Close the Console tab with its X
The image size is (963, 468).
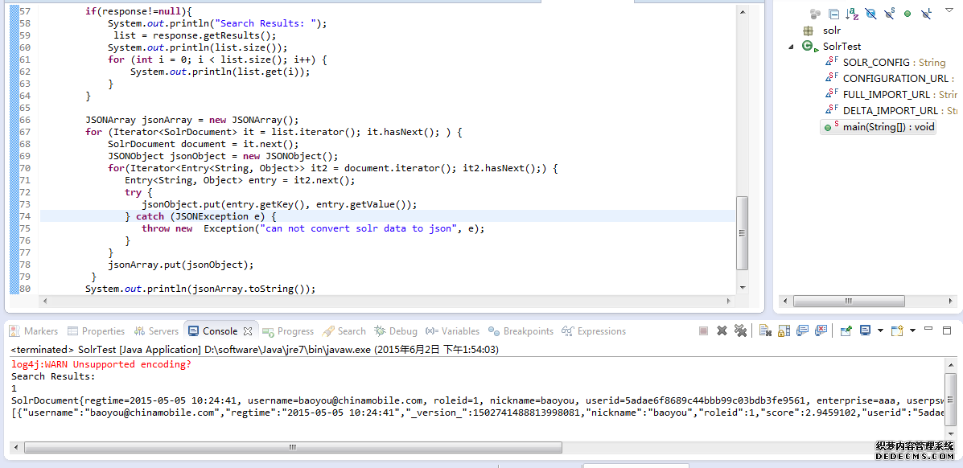click(248, 331)
